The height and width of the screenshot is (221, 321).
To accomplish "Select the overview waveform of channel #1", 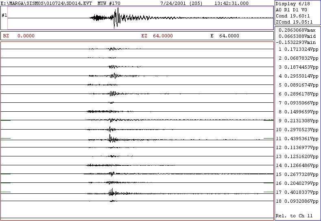I will (x=140, y=18).
